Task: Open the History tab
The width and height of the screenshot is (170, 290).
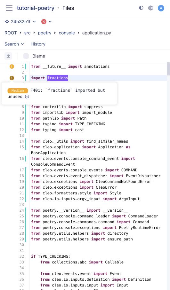Action: [38, 44]
